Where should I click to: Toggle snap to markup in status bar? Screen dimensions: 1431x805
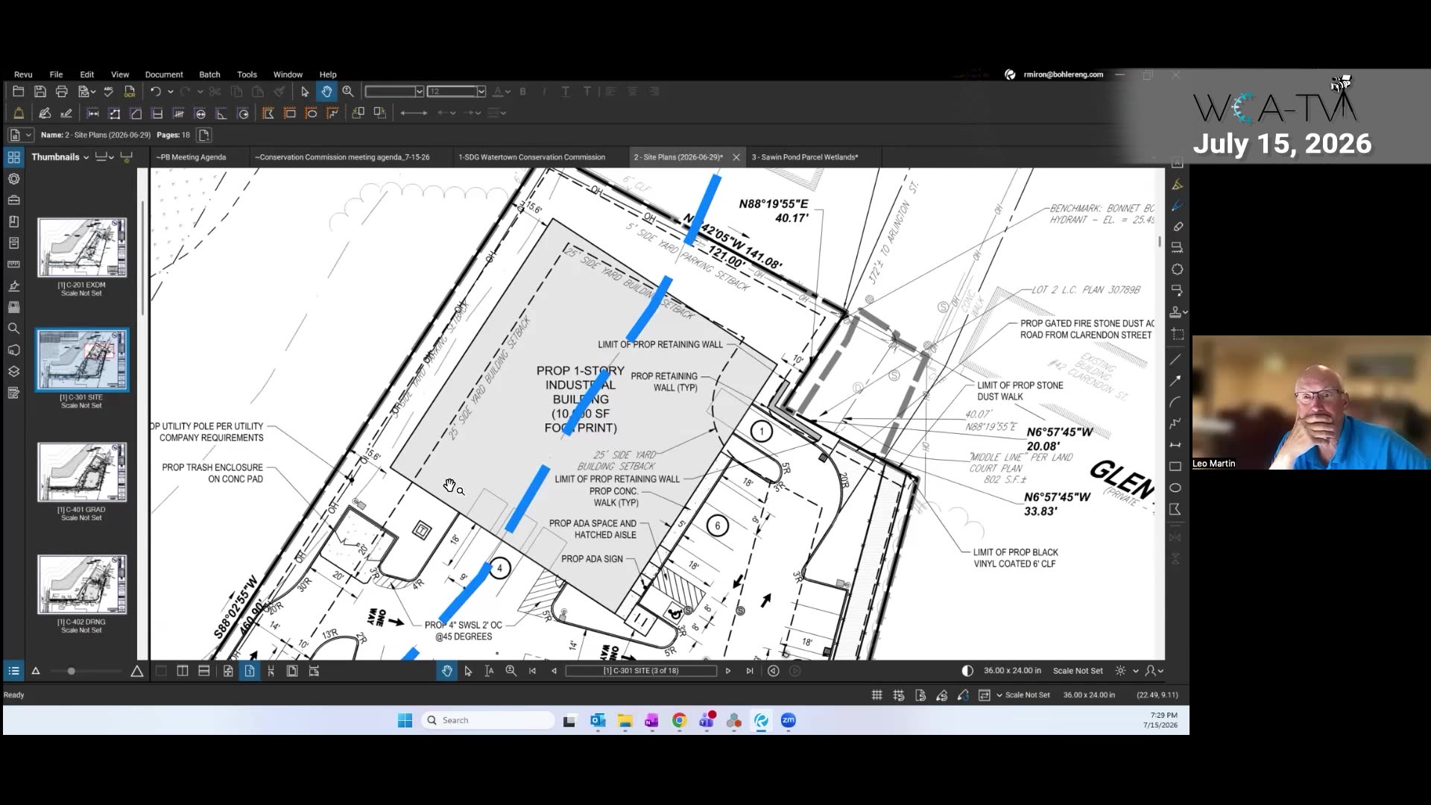[x=942, y=695]
